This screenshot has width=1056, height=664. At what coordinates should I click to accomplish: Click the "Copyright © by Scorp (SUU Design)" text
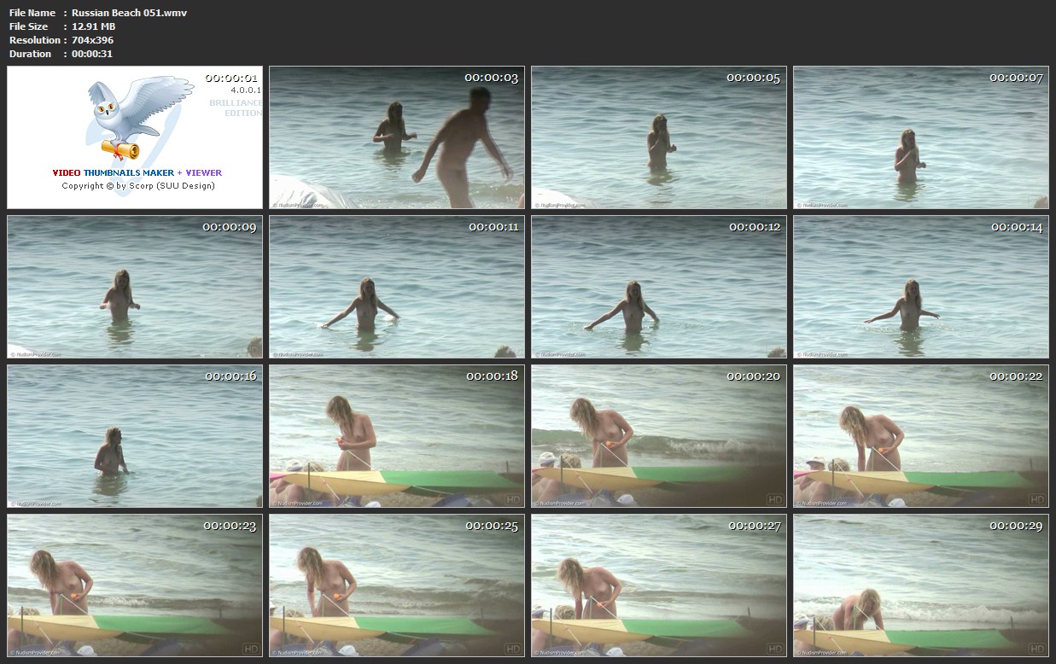point(137,185)
